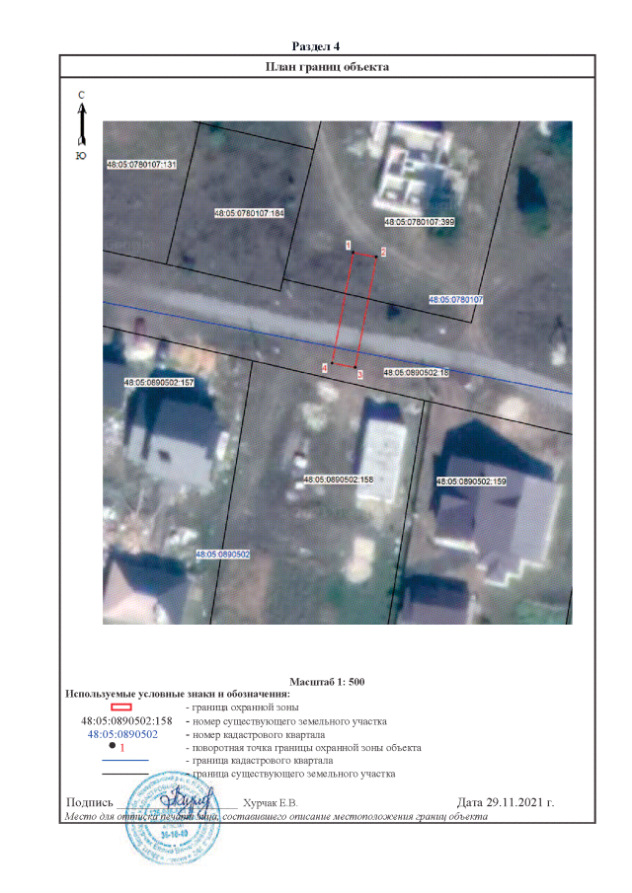Click the black turning point dot in legend

(113, 746)
